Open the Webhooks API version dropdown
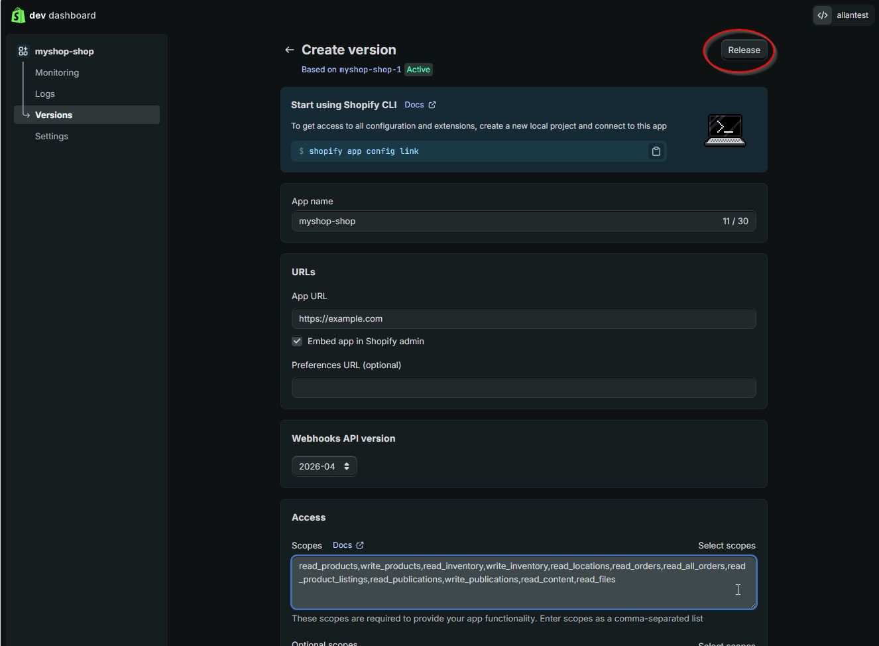This screenshot has height=646, width=879. pyautogui.click(x=324, y=466)
